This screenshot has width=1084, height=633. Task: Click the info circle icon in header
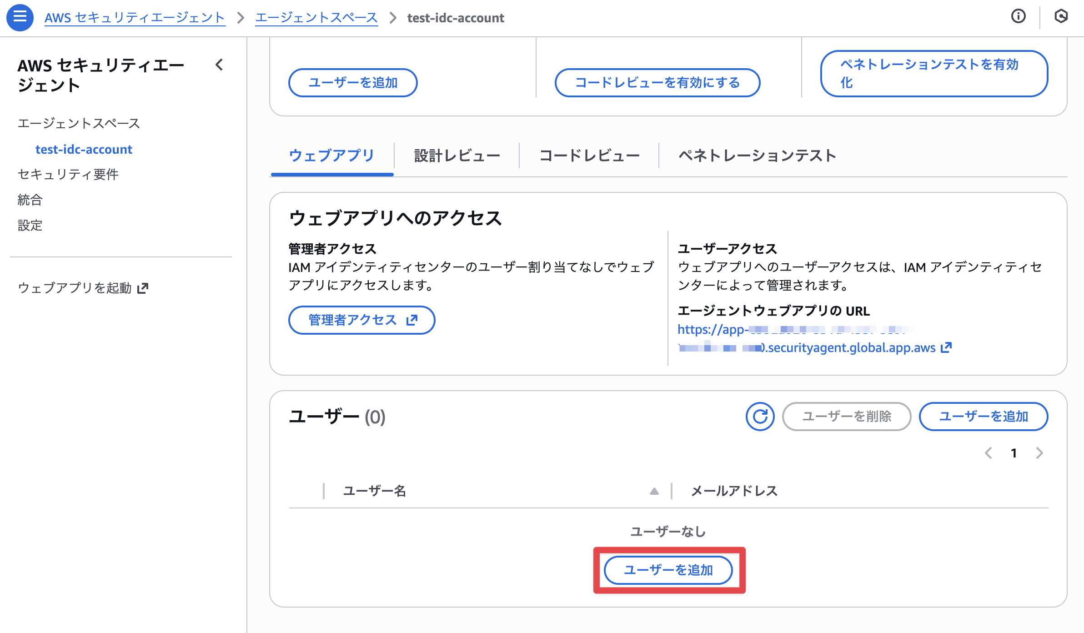1018,17
